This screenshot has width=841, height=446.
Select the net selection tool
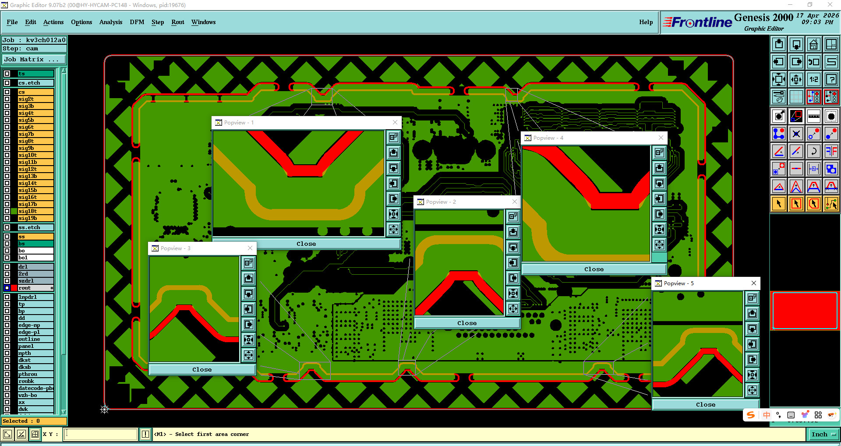click(831, 204)
